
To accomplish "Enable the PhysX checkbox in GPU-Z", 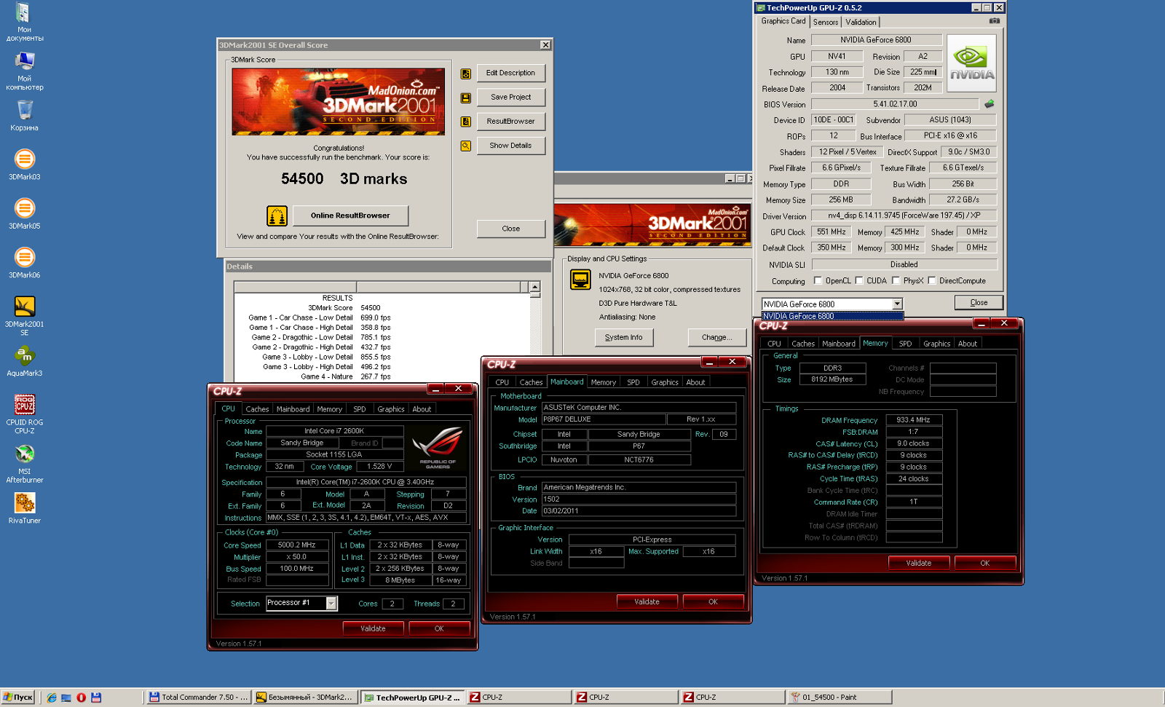I will (x=896, y=280).
